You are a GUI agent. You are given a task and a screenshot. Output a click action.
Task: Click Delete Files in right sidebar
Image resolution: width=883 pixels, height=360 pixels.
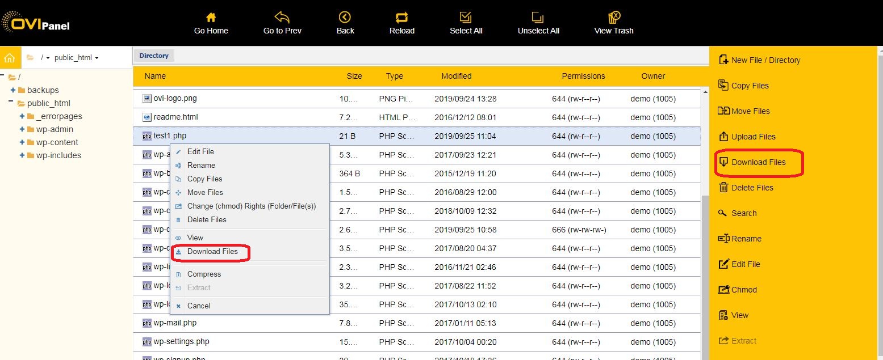tap(752, 188)
